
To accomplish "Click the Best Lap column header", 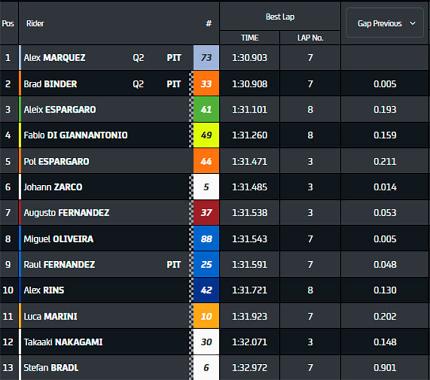I will (280, 17).
